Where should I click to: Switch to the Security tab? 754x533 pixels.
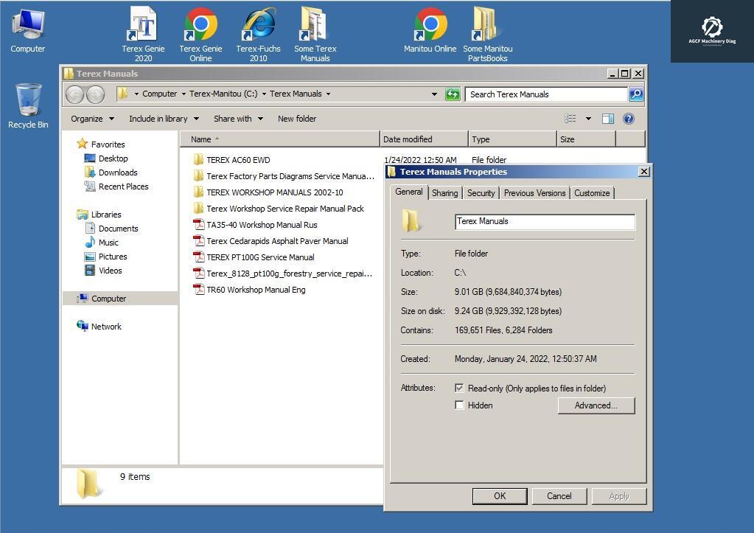(x=481, y=192)
